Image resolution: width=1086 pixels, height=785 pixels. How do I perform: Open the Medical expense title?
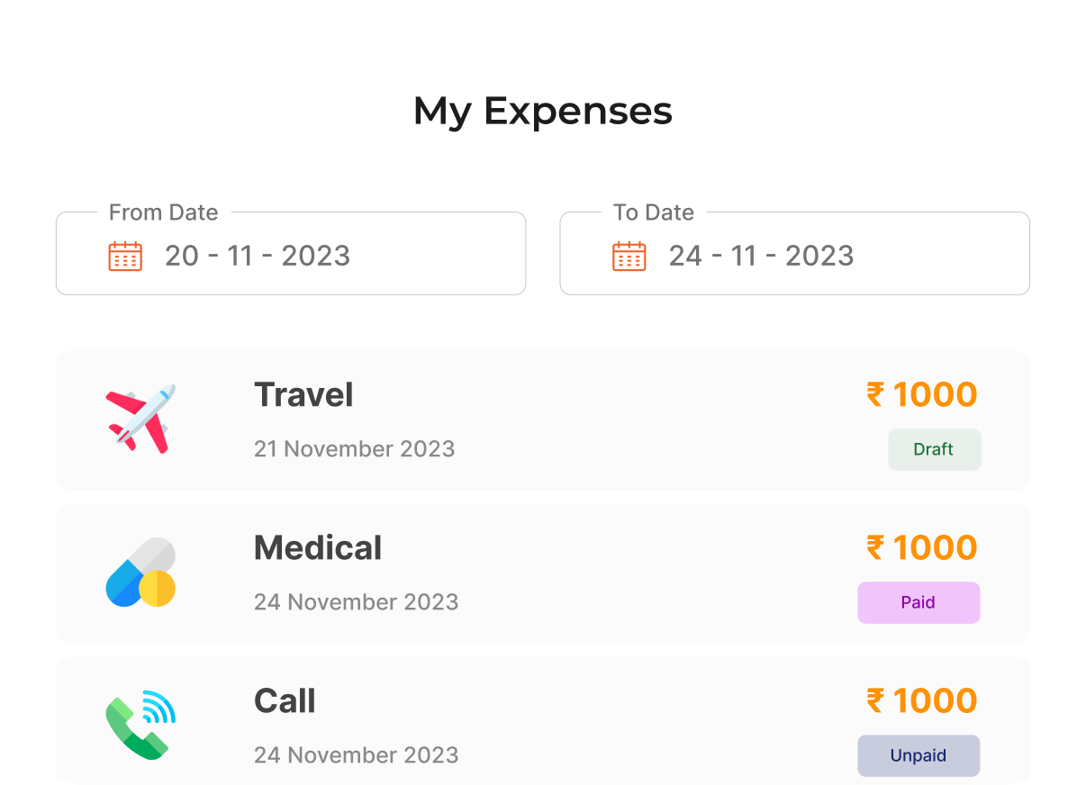(318, 548)
